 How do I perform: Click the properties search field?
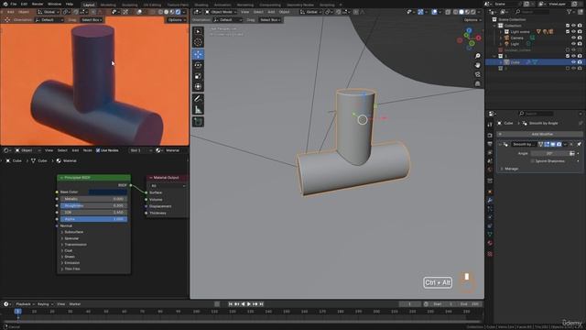[x=536, y=114]
